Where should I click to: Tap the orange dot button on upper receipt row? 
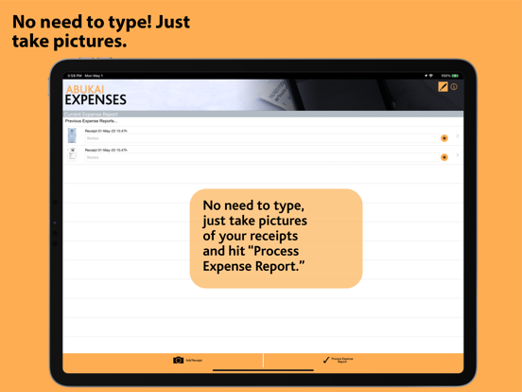444,138
